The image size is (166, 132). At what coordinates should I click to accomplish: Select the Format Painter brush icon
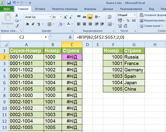[17, 26]
